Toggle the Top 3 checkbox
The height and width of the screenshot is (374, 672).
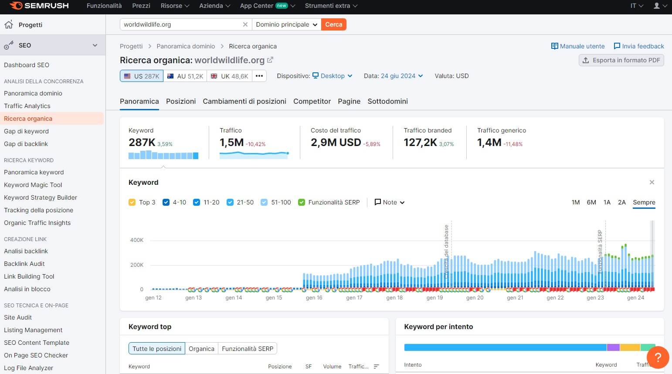tap(132, 202)
